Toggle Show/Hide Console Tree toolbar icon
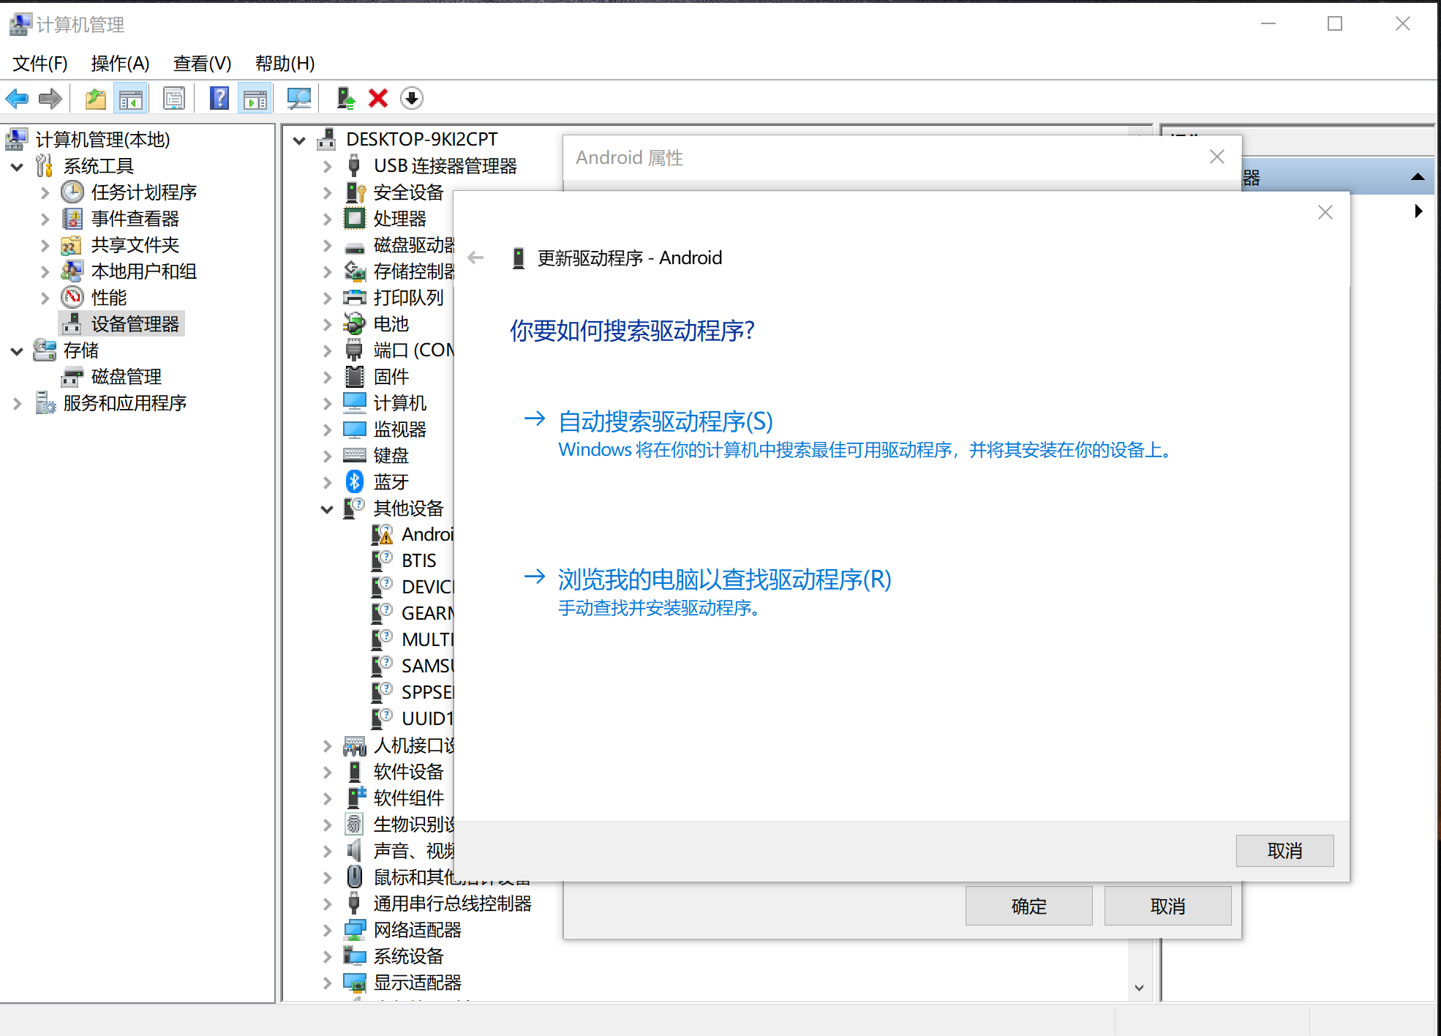Screen dimensions: 1441x1036 click(131, 98)
